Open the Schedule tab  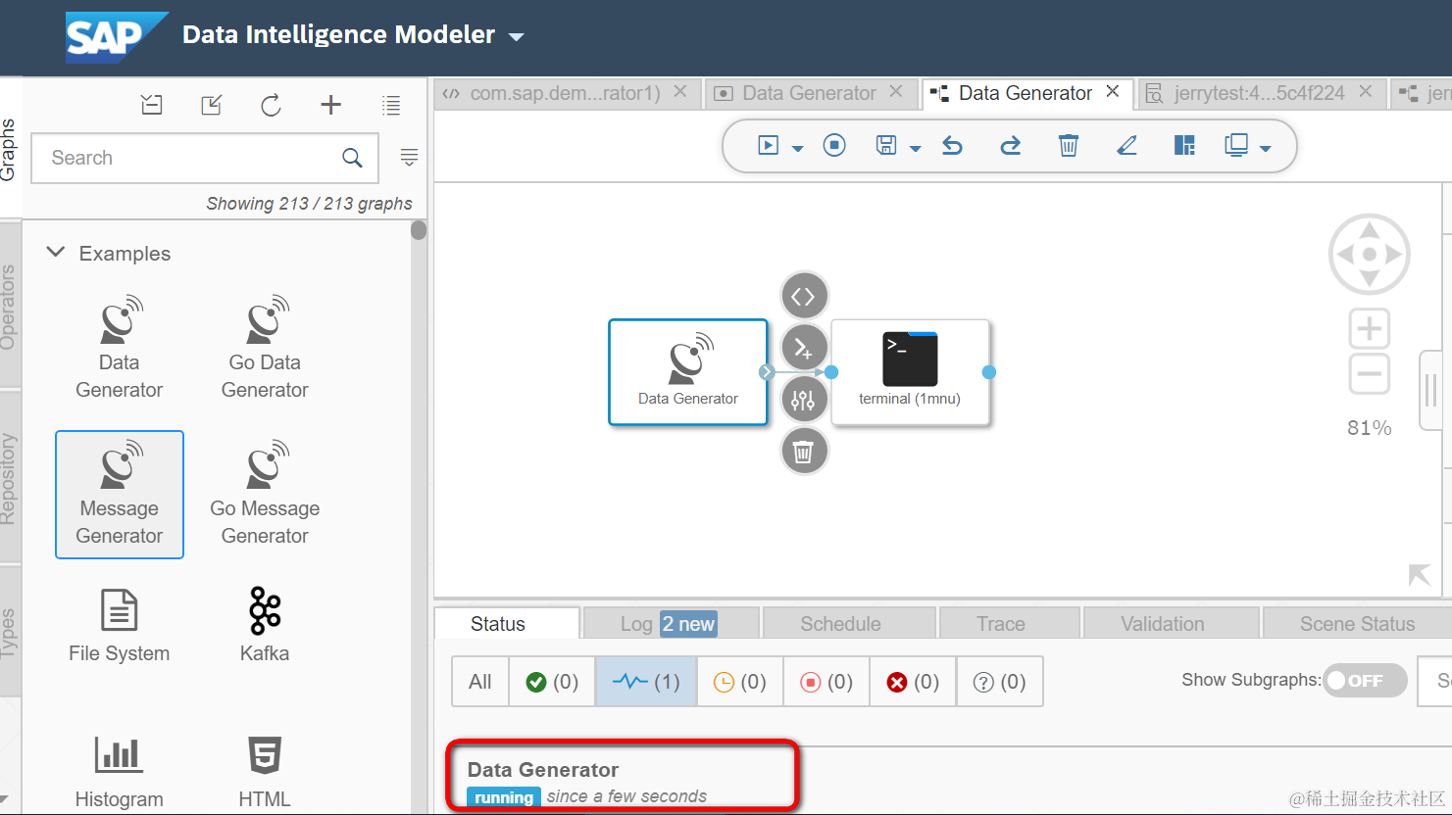(849, 624)
